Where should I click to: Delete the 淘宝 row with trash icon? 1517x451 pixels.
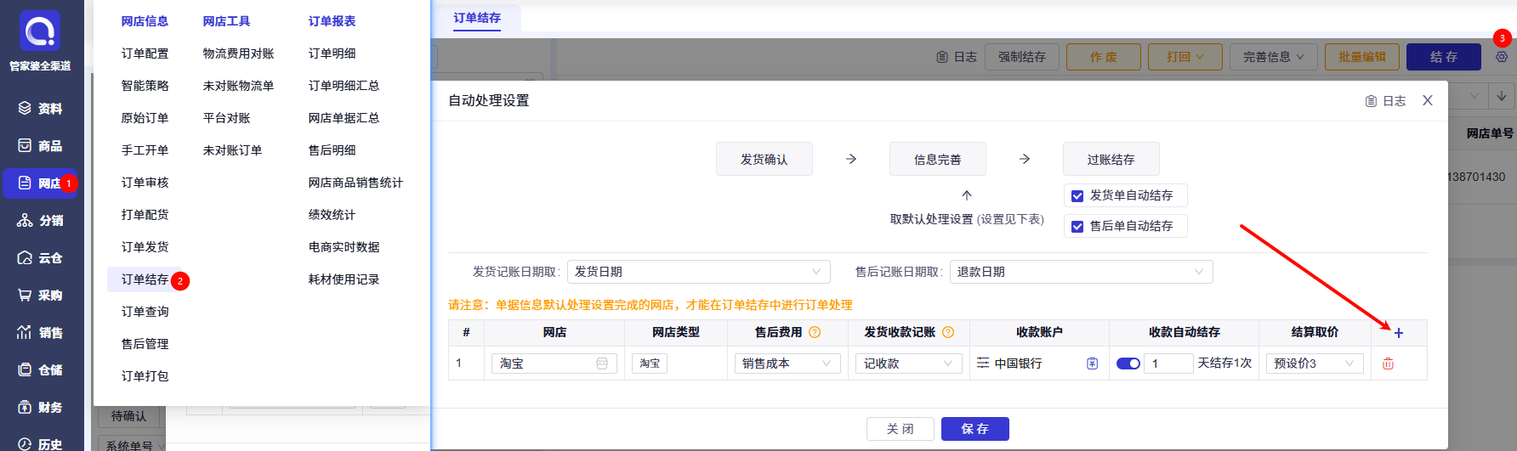[x=1388, y=364]
